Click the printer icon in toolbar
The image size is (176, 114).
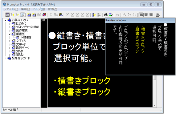(158, 15)
